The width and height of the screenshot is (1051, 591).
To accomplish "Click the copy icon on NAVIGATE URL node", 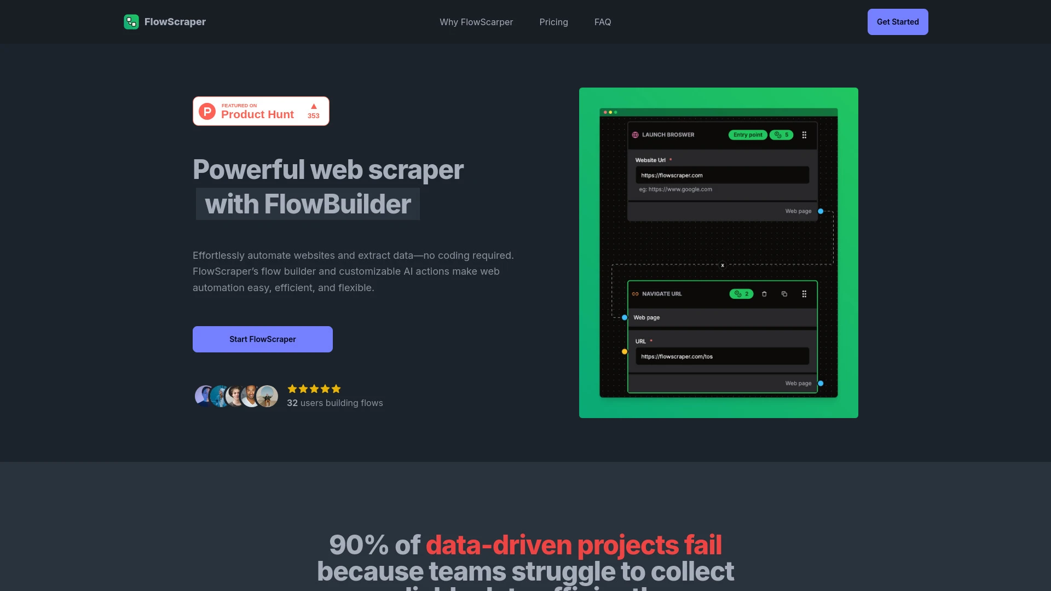I will [x=784, y=294].
